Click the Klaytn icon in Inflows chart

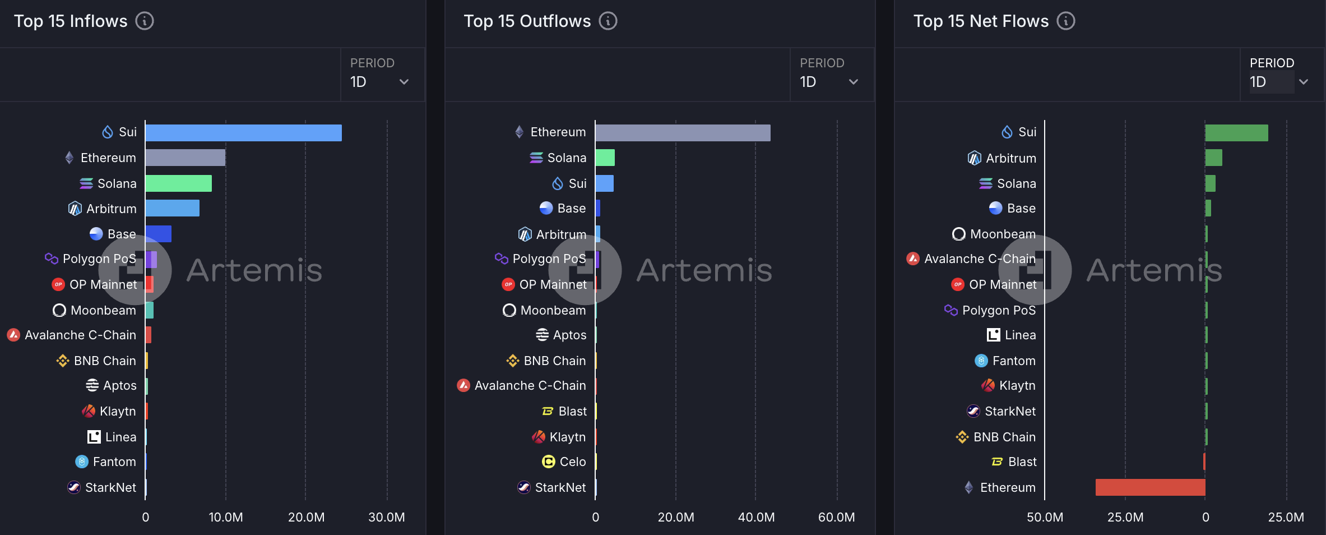(89, 411)
